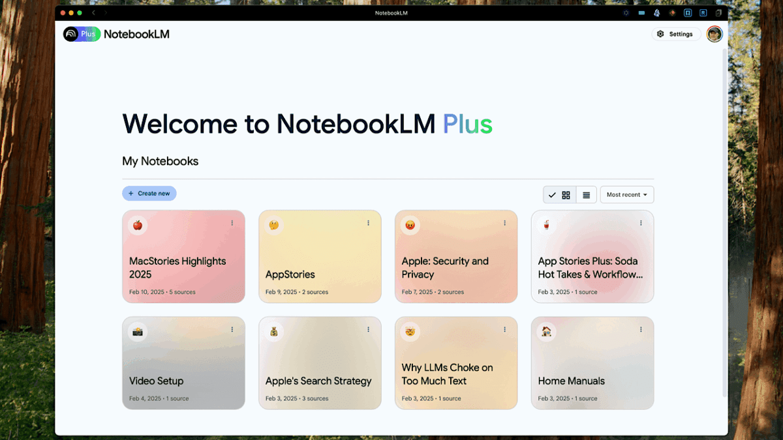
Task: Click the thinking emoji on AppStories notebook
Action: coord(273,225)
